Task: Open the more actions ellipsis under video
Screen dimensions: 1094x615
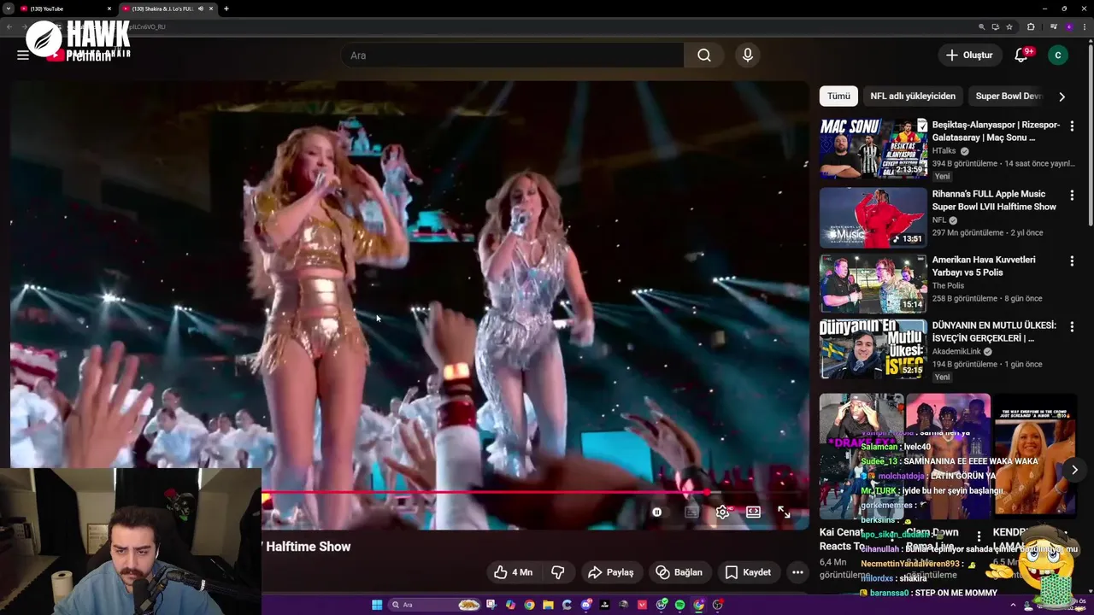Action: click(797, 572)
